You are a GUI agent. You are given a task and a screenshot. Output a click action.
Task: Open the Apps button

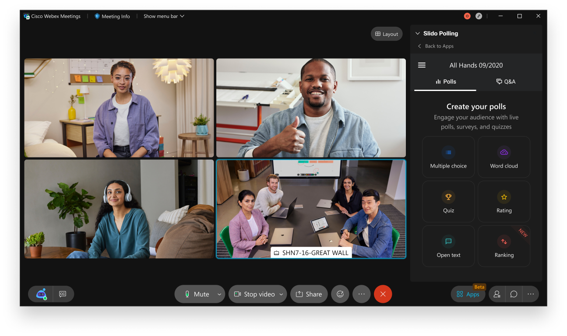pos(468,294)
